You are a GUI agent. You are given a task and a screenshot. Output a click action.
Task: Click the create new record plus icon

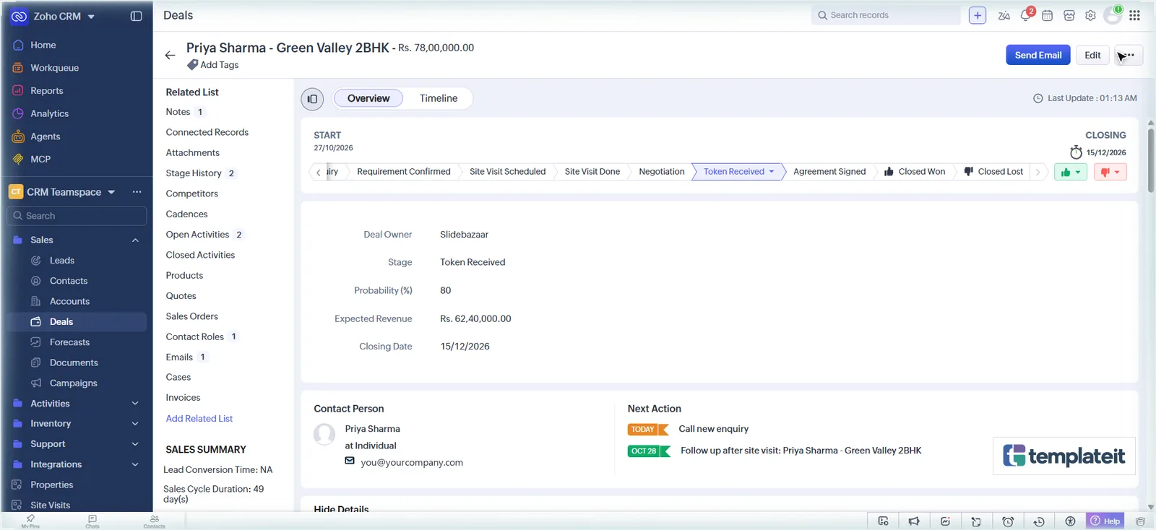978,15
